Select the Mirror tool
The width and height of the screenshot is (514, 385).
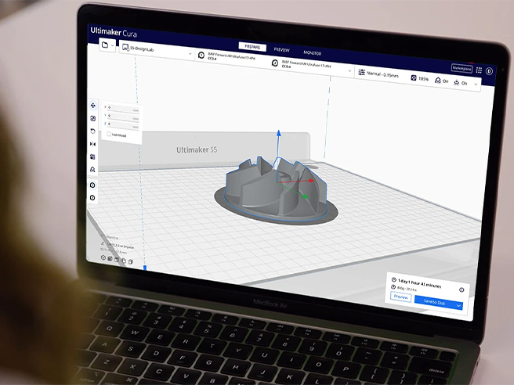point(93,143)
